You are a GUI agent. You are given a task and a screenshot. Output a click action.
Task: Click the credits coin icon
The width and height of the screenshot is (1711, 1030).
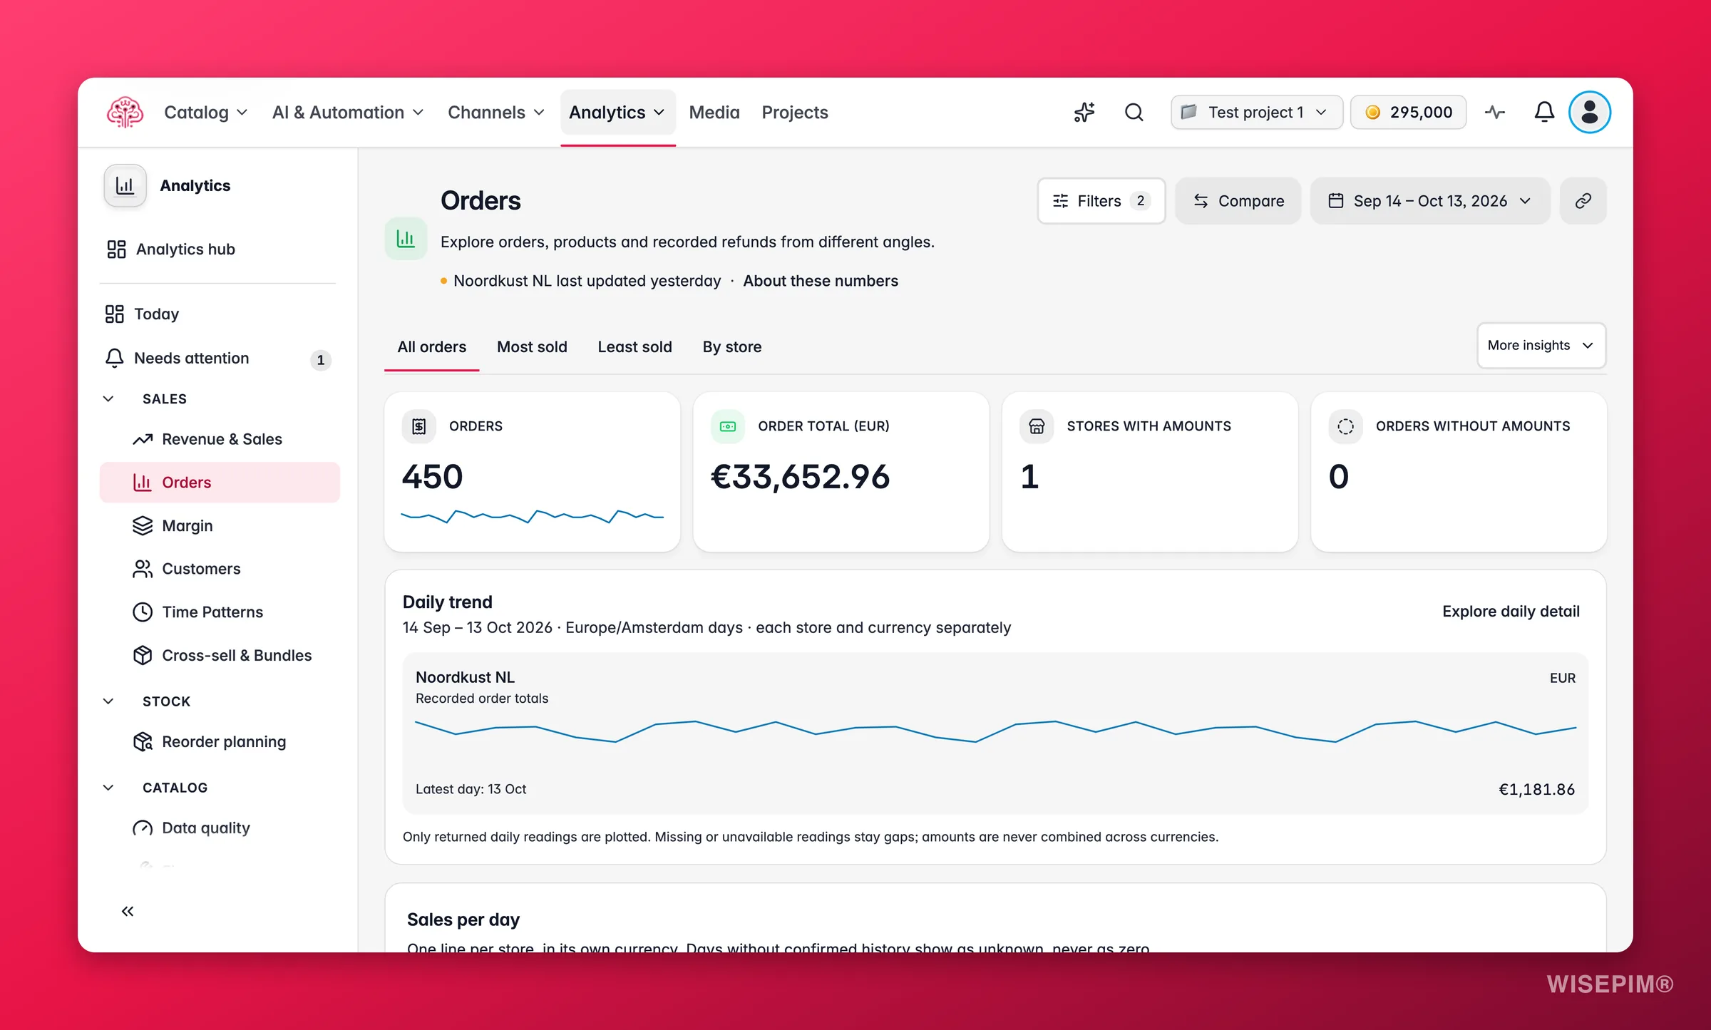click(x=1373, y=113)
